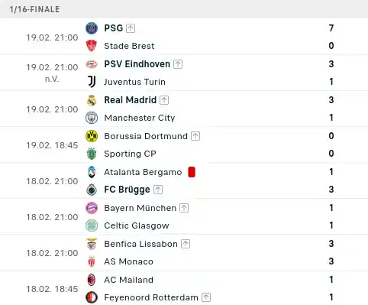Open Celtic Glasgow team link
The width and height of the screenshot is (368, 305).
pos(137,226)
